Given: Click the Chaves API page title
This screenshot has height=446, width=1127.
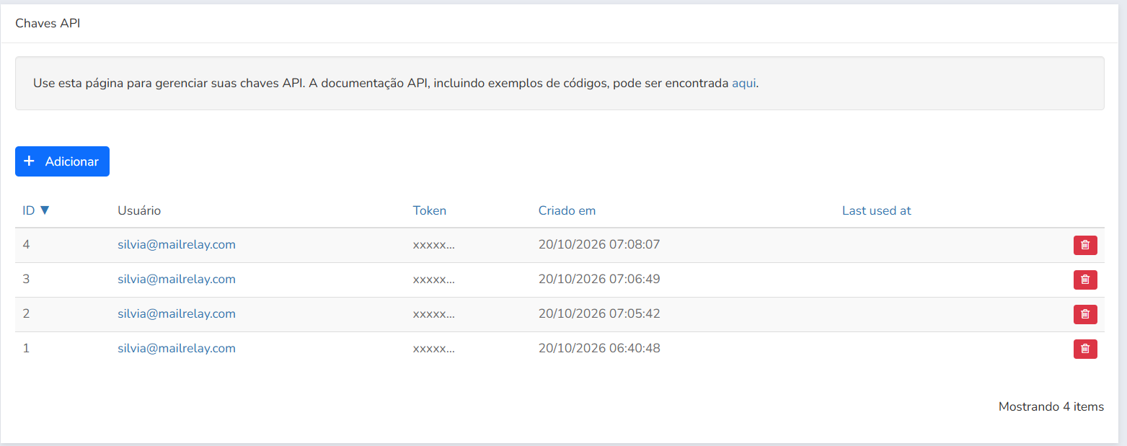Looking at the screenshot, I should pyautogui.click(x=48, y=23).
